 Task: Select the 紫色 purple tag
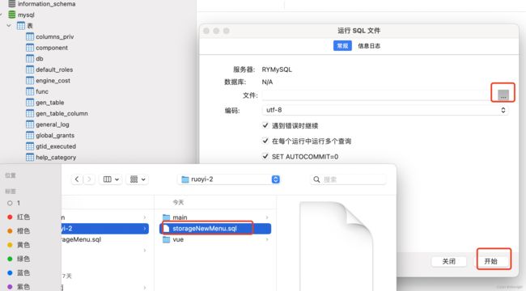pos(19,287)
